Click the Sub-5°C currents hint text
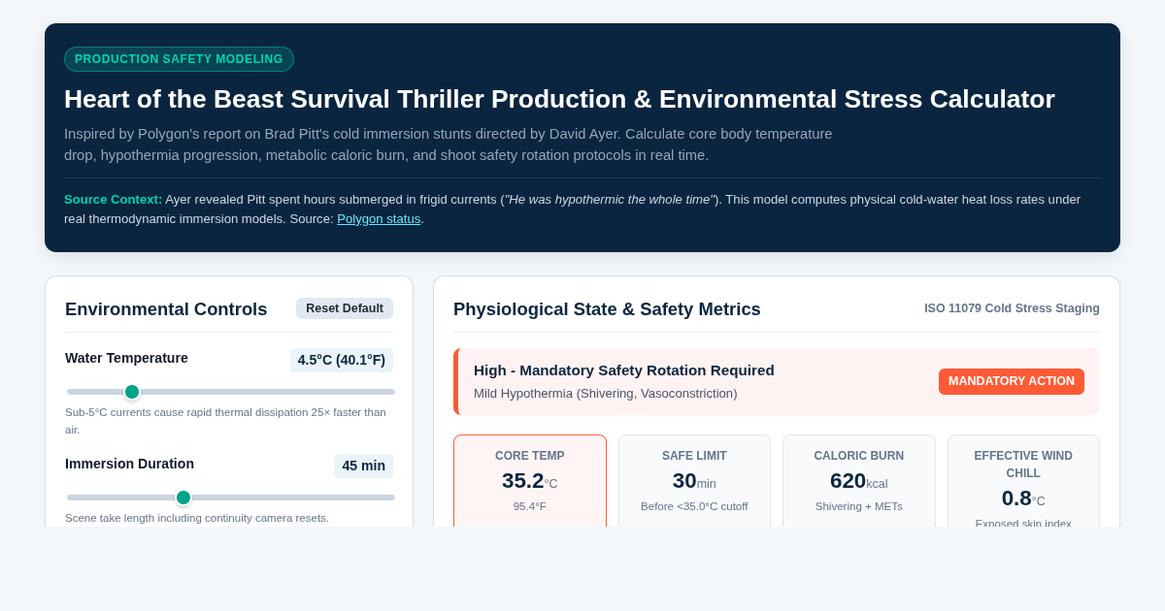This screenshot has height=611, width=1165. (x=225, y=421)
